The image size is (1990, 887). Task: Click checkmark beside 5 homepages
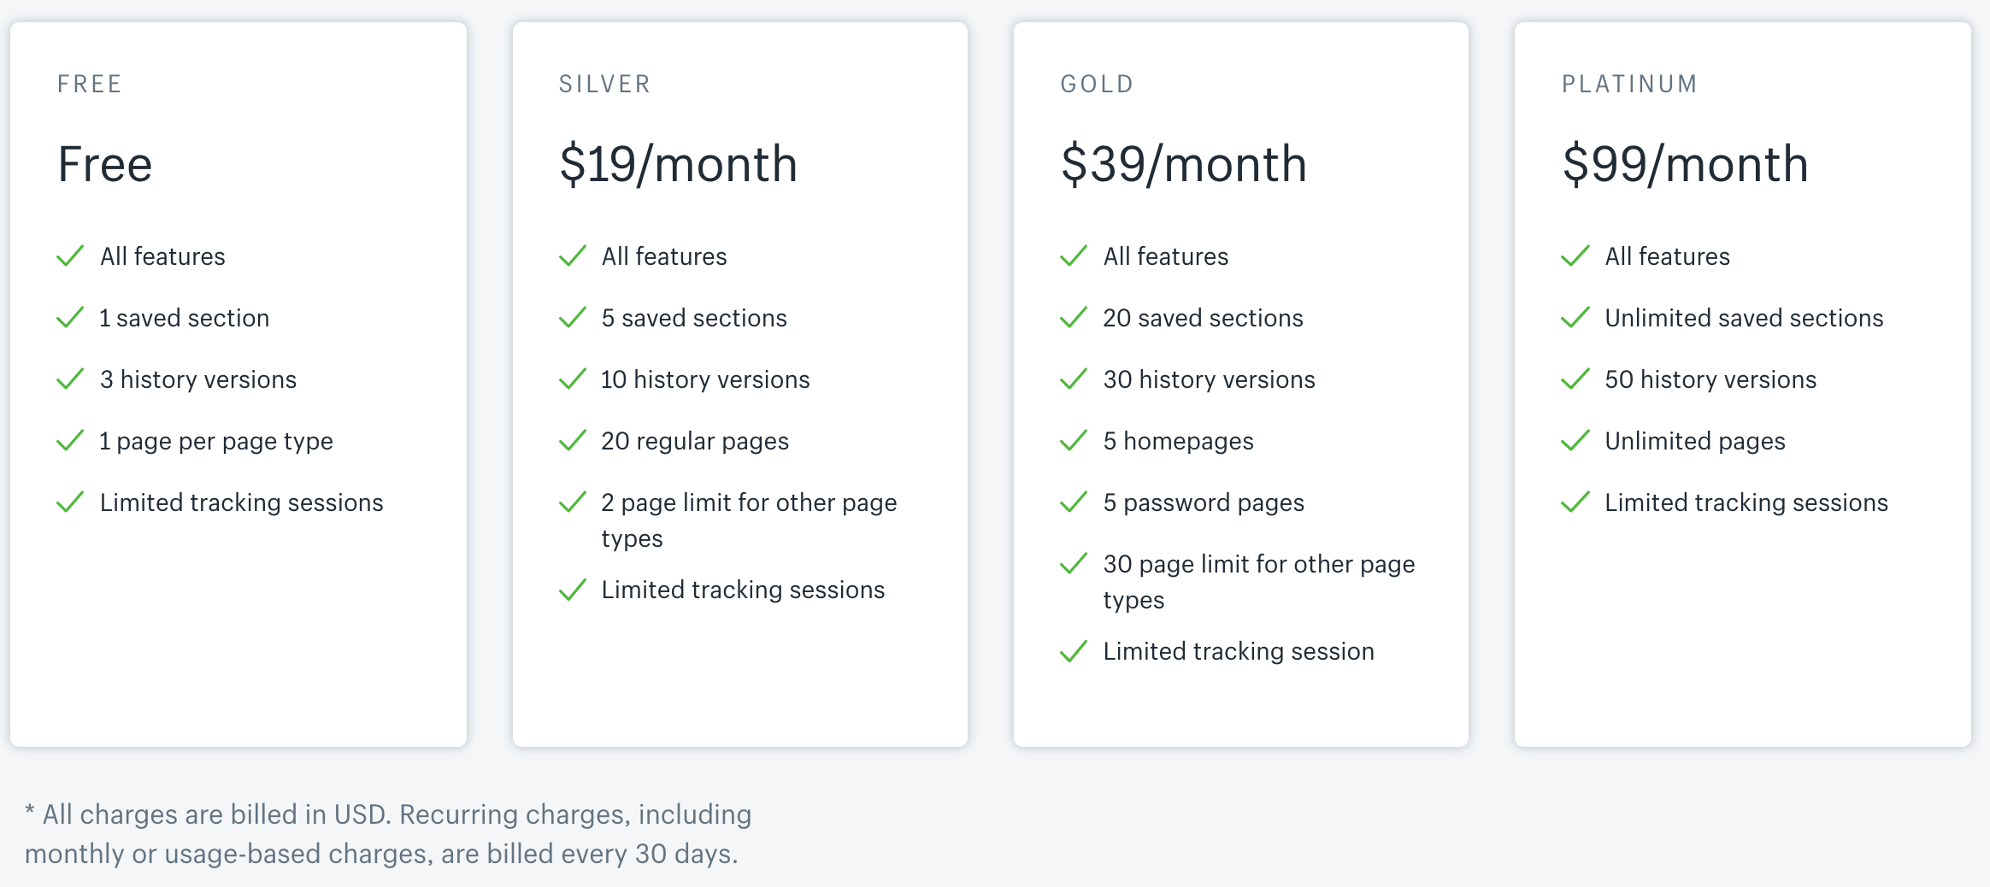coord(1074,440)
